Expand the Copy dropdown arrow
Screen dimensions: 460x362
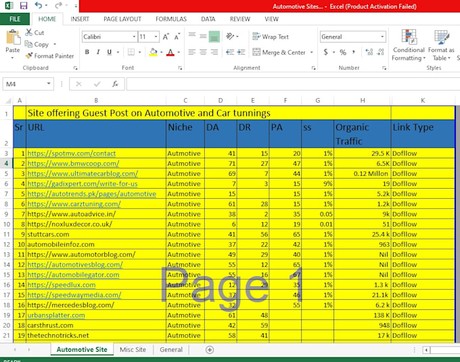(55, 44)
